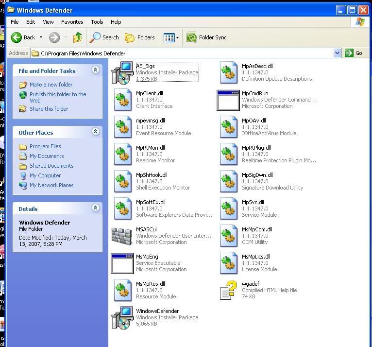Select the MsMpRes.dll file icon
This screenshot has height=347, width=372.
tap(123, 290)
